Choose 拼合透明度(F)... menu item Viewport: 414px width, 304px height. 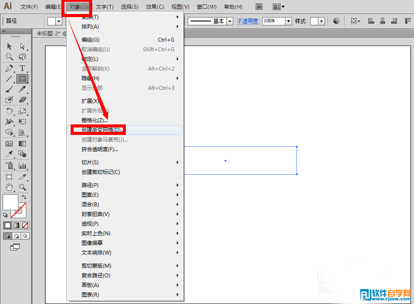[x=125, y=149]
